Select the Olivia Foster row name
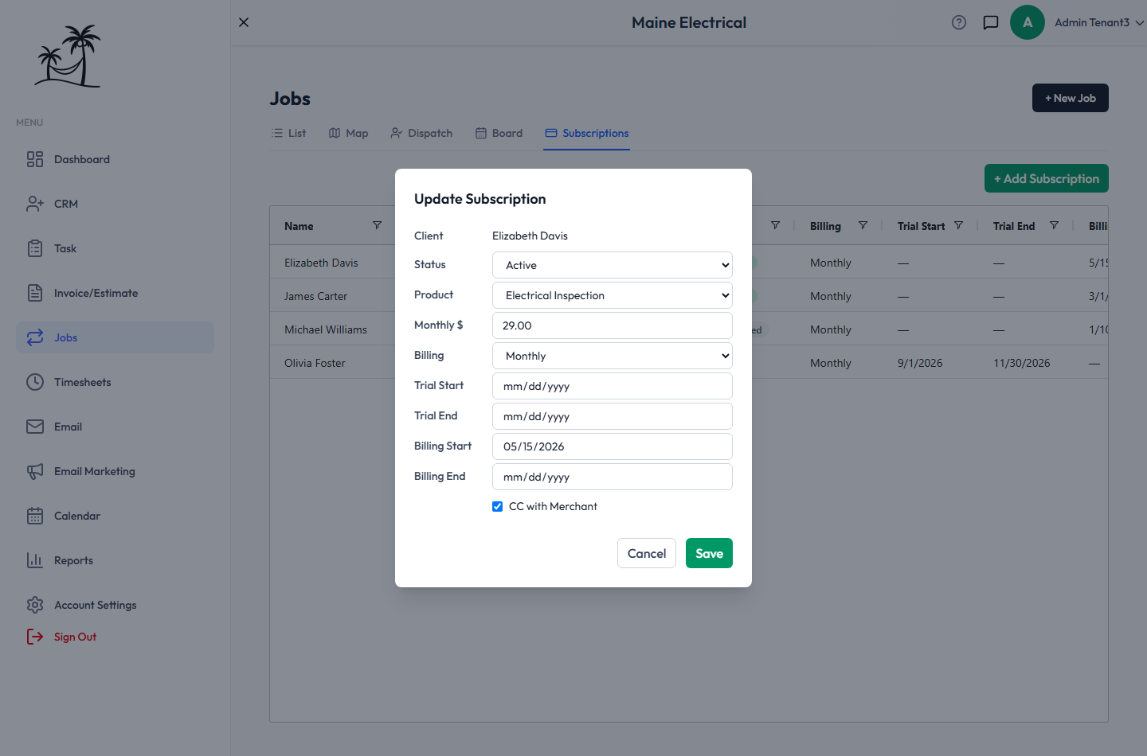 (315, 363)
